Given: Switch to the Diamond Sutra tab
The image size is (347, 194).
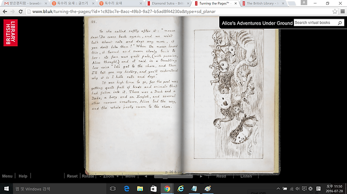Looking at the screenshot, I should coord(168,3).
